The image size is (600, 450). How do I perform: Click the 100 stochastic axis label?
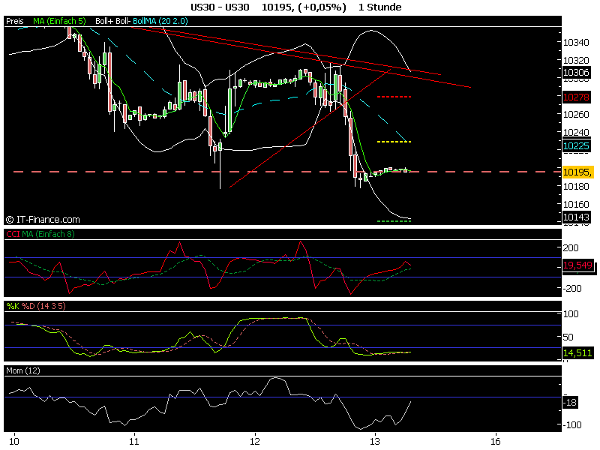(x=571, y=314)
